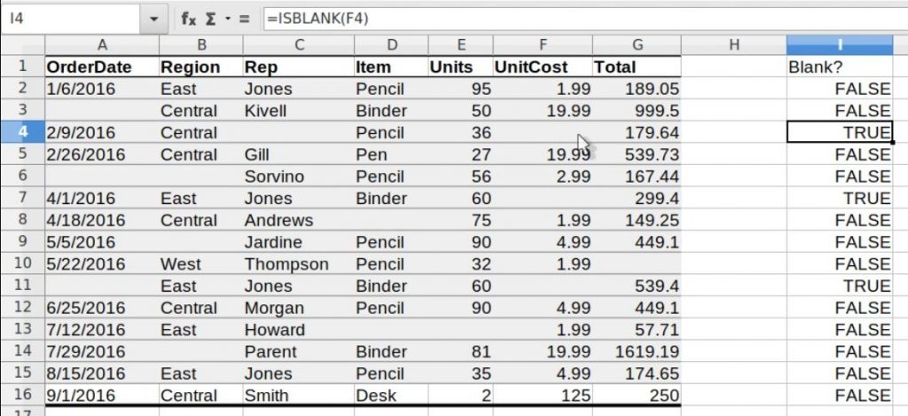
Task: Click the Select All corner box
Action: [x=22, y=45]
